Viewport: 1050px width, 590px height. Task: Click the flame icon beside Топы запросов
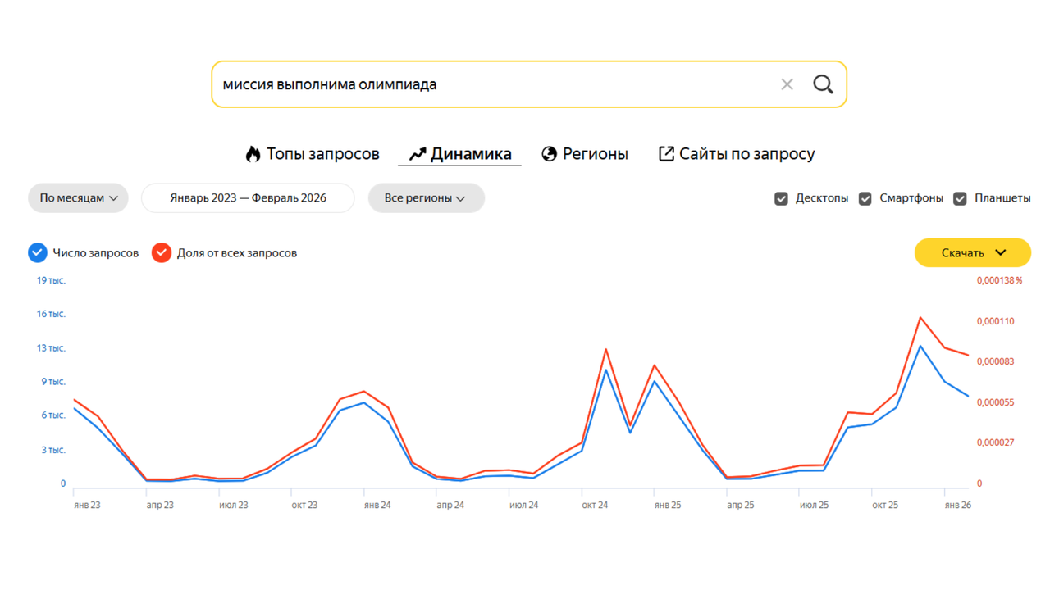coord(253,154)
